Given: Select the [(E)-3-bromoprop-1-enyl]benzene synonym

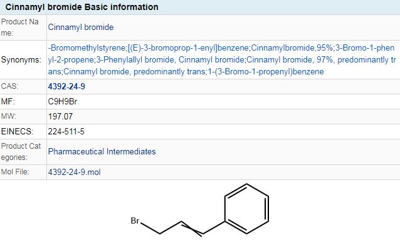Looking at the screenshot, I should (x=189, y=47).
